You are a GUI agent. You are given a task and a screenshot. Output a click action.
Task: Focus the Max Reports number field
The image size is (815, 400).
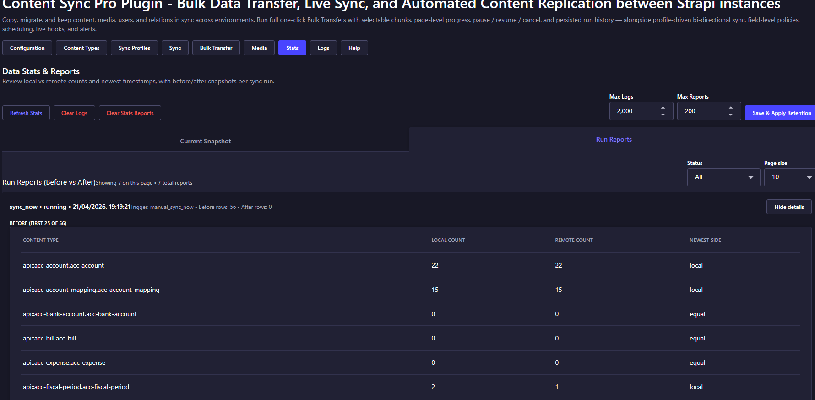709,111
